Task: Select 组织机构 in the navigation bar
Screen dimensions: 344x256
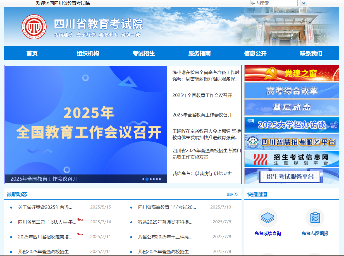Action: [88, 53]
